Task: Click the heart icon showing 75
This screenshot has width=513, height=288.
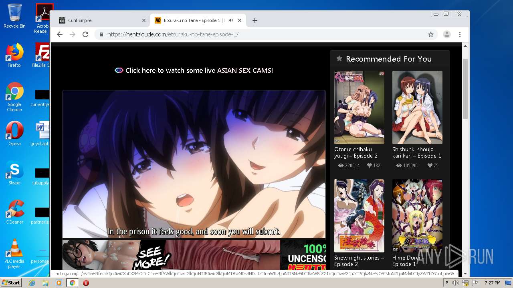Action: [x=430, y=166]
